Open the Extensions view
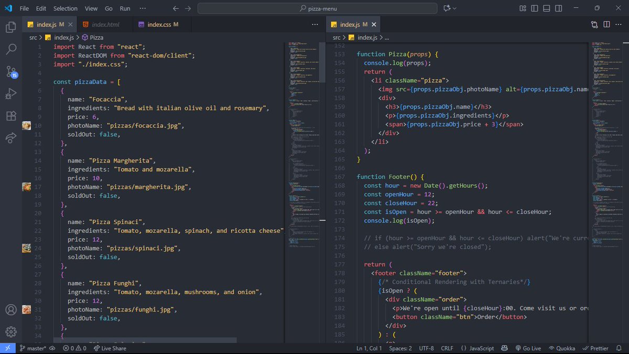 tap(10, 116)
